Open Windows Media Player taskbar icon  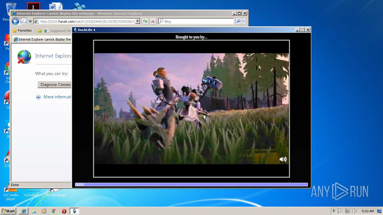[44, 211]
